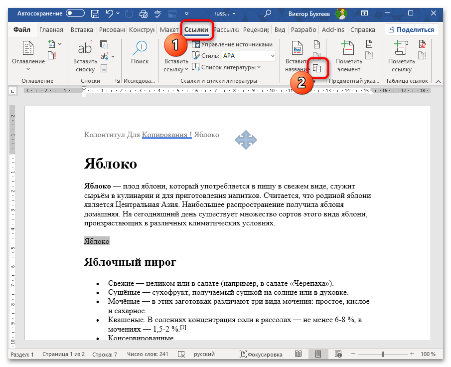Toggle the Автосохранение switch
451x367 pixels.
[x=75, y=13]
